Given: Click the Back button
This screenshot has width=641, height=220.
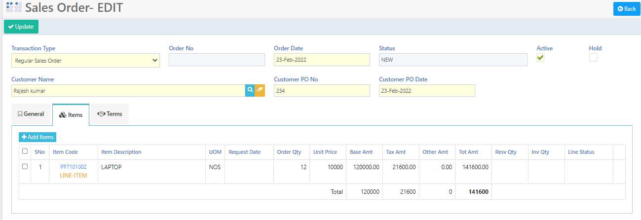Looking at the screenshot, I should point(627,9).
